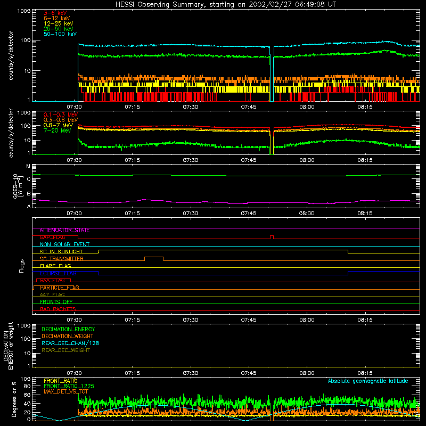Click the 0.8-7 MeV legend entry
The width and height of the screenshot is (426, 426).
tap(58, 125)
